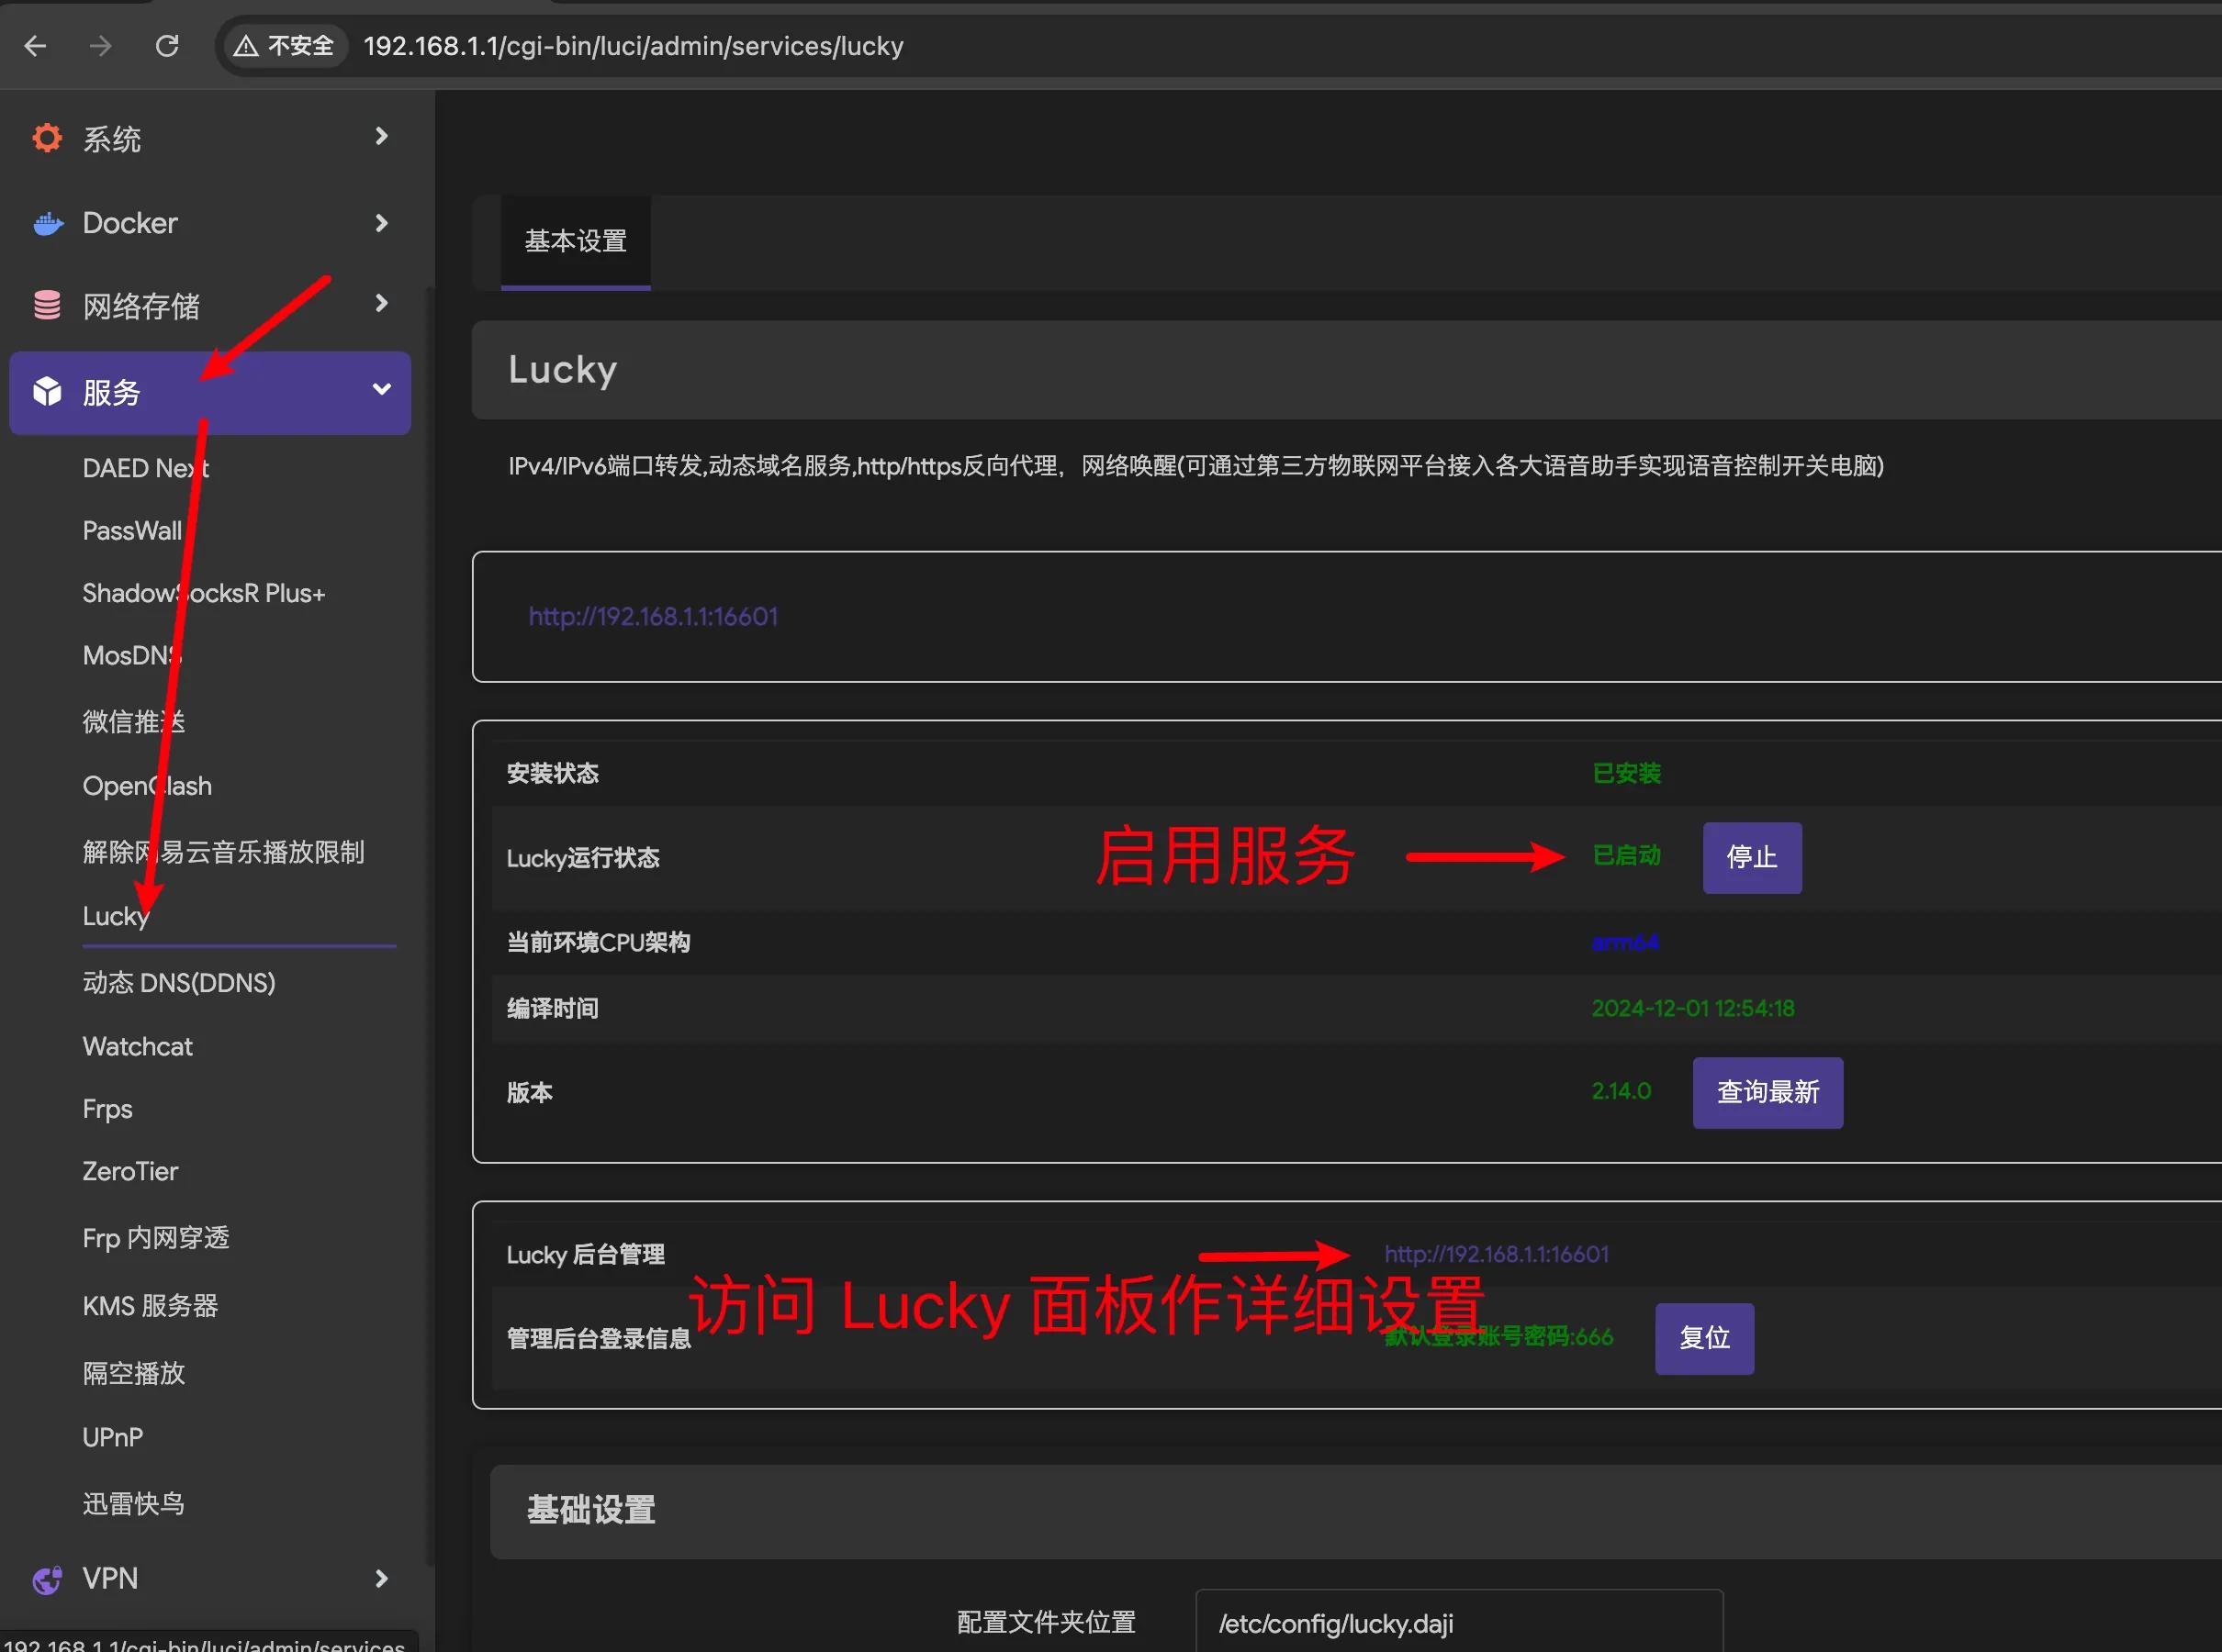
Task: Expand the 系统 menu chevron
Action: point(381,136)
